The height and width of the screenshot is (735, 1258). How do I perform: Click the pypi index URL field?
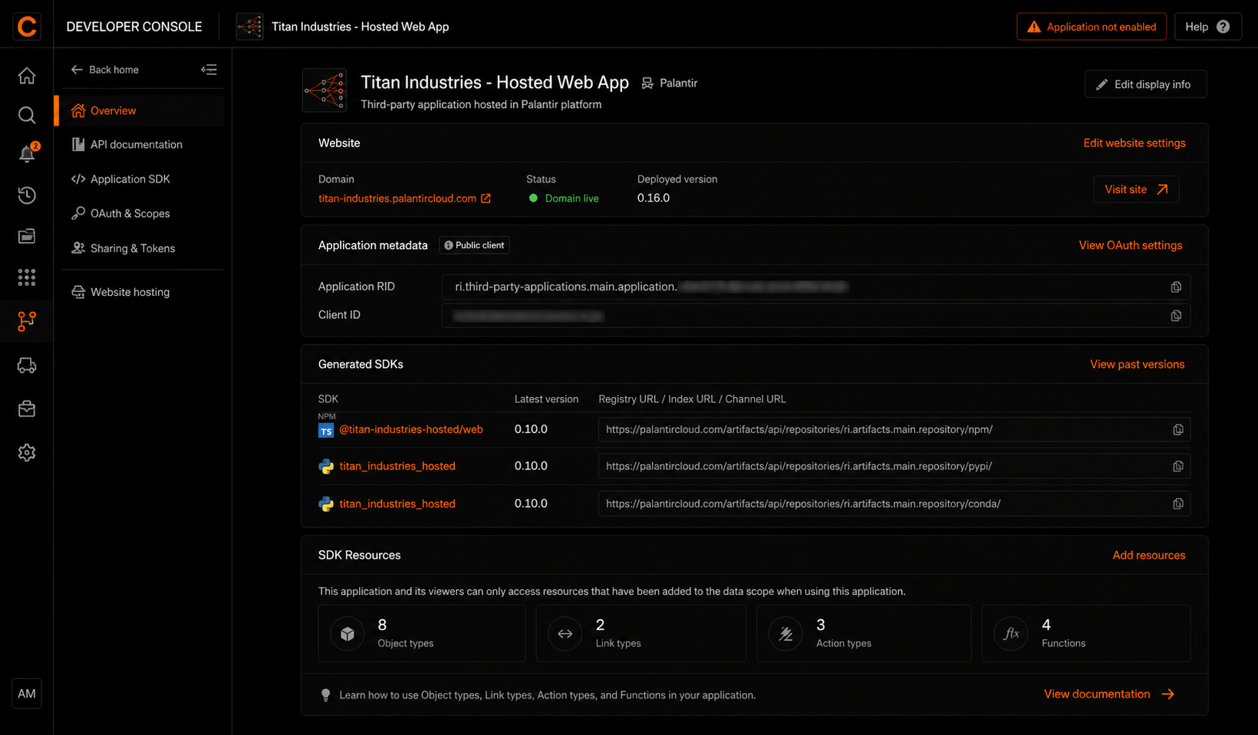tap(894, 467)
